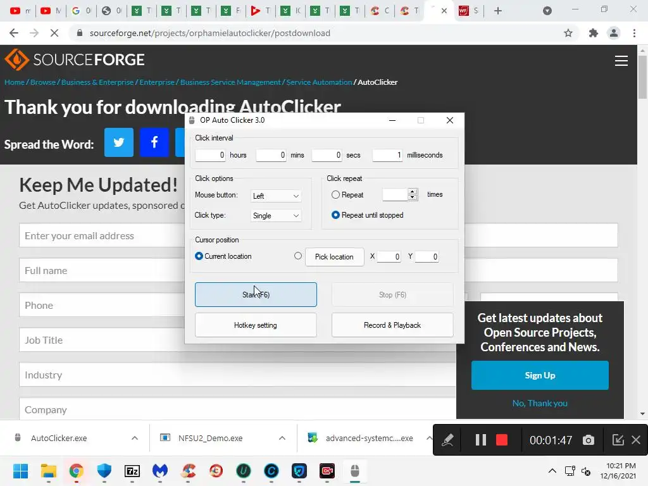This screenshot has width=648, height=486.
Task: Select the Repeat times radio button
Action: (x=335, y=195)
